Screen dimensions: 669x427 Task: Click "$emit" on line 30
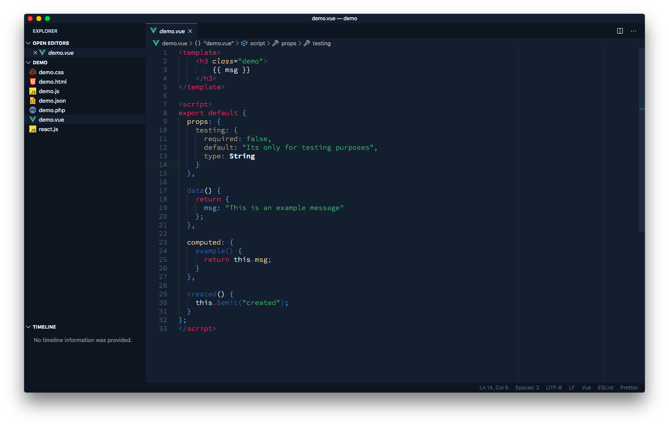click(228, 303)
